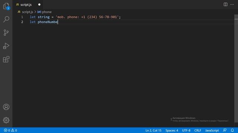Click the JS file icon in breadcrumb
The width and height of the screenshot is (238, 133).
tap(19, 12)
